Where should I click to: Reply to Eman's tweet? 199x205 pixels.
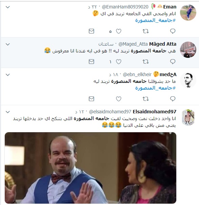click(173, 31)
